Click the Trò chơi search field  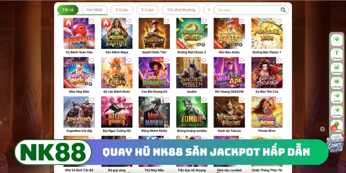point(251,10)
